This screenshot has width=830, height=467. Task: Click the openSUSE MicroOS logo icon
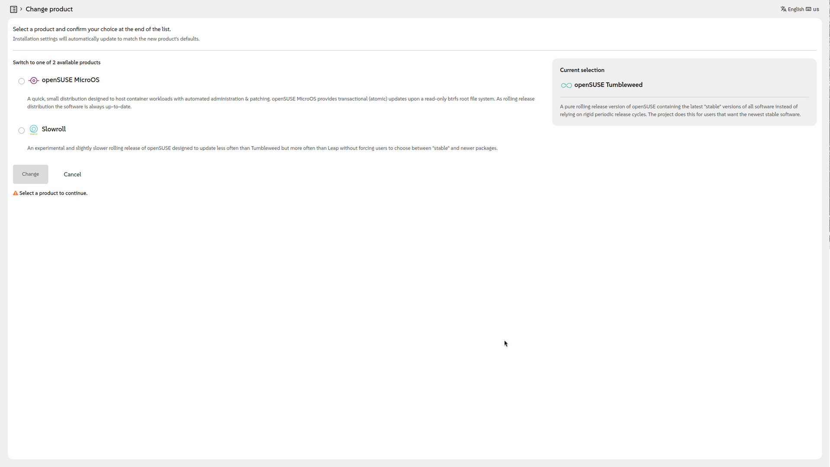[x=34, y=80]
